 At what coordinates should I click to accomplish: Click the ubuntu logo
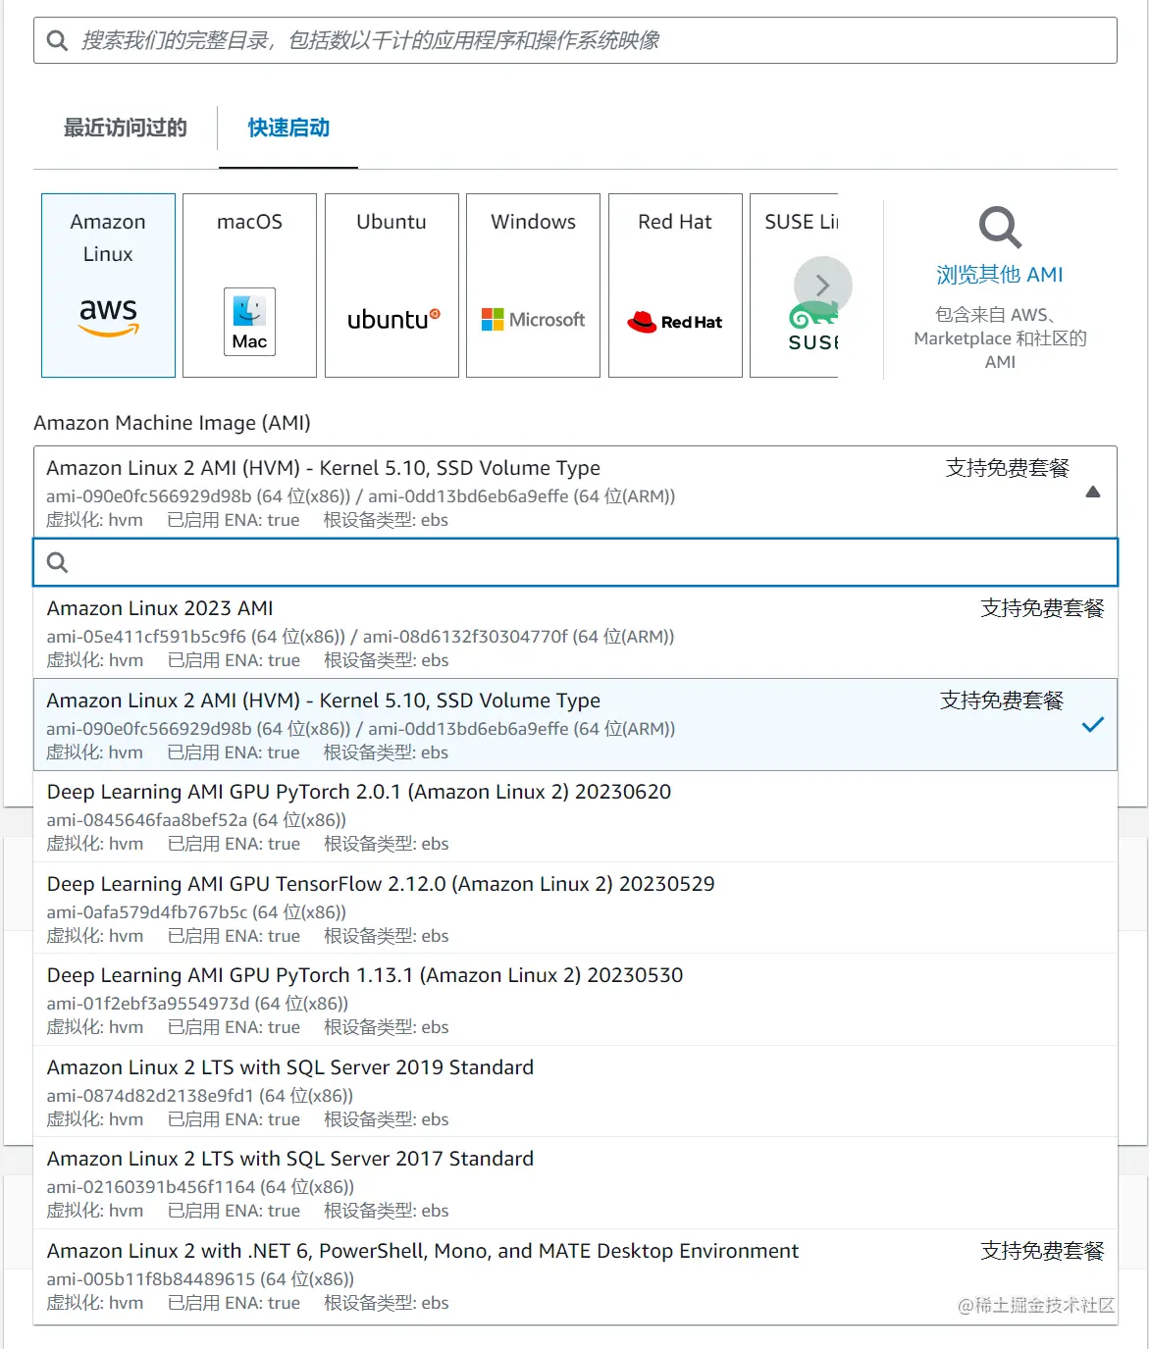pos(393,319)
